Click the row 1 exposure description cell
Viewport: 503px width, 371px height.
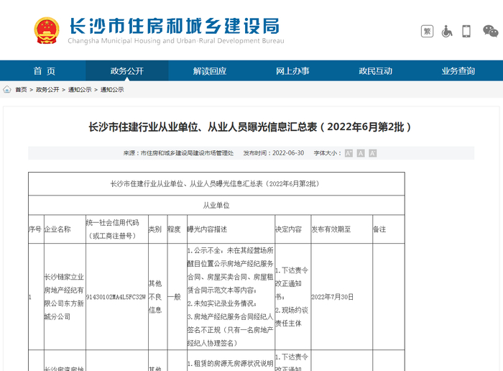tap(231, 296)
